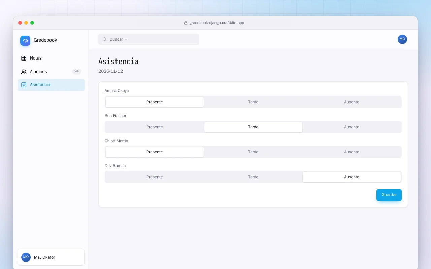Viewport: 431px width, 269px height.
Task: Close the window with red button
Action: pos(20,23)
